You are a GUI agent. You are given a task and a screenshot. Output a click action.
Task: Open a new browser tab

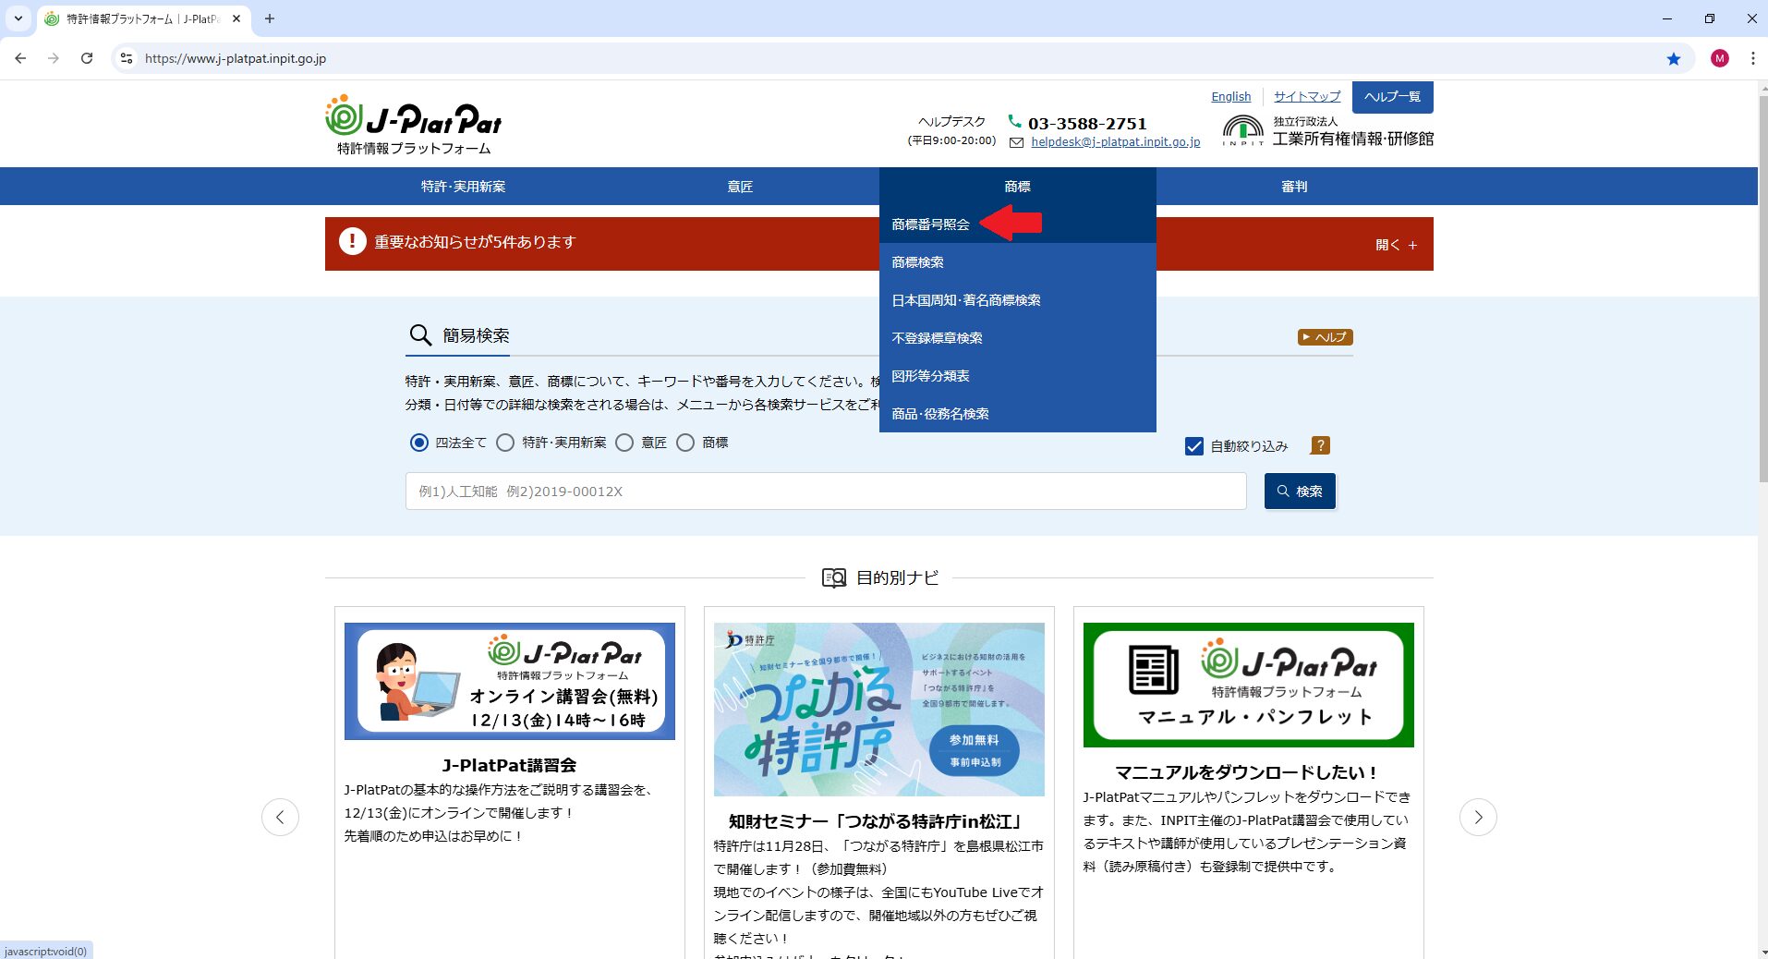[270, 18]
